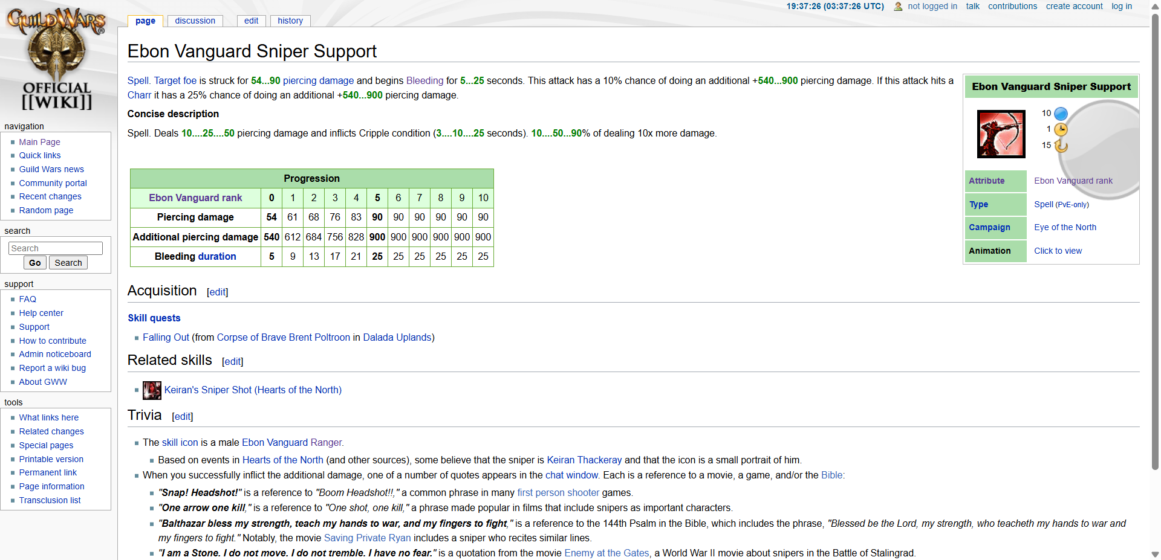The image size is (1161, 560).
Task: Click Permanent link in tools
Action: point(48,472)
